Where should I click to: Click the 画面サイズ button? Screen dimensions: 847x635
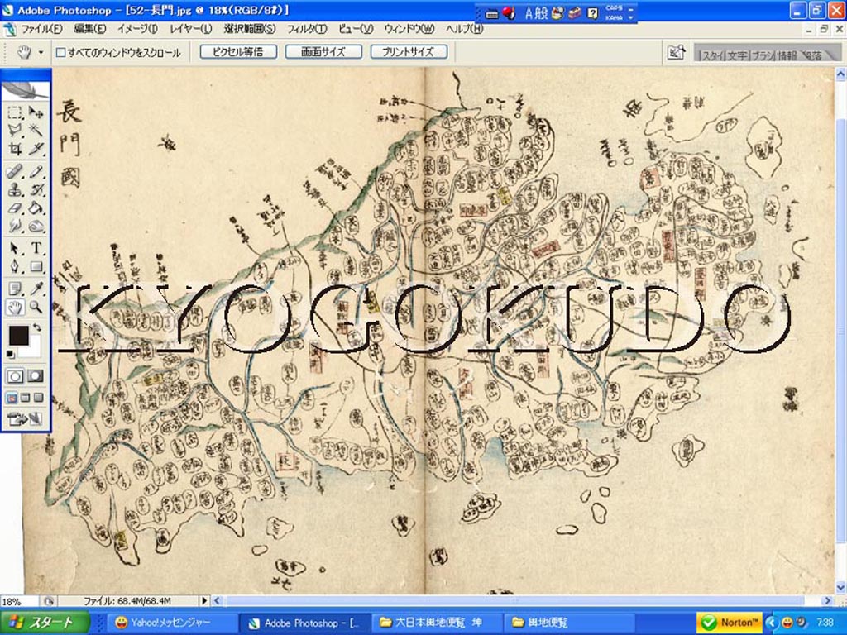point(323,52)
